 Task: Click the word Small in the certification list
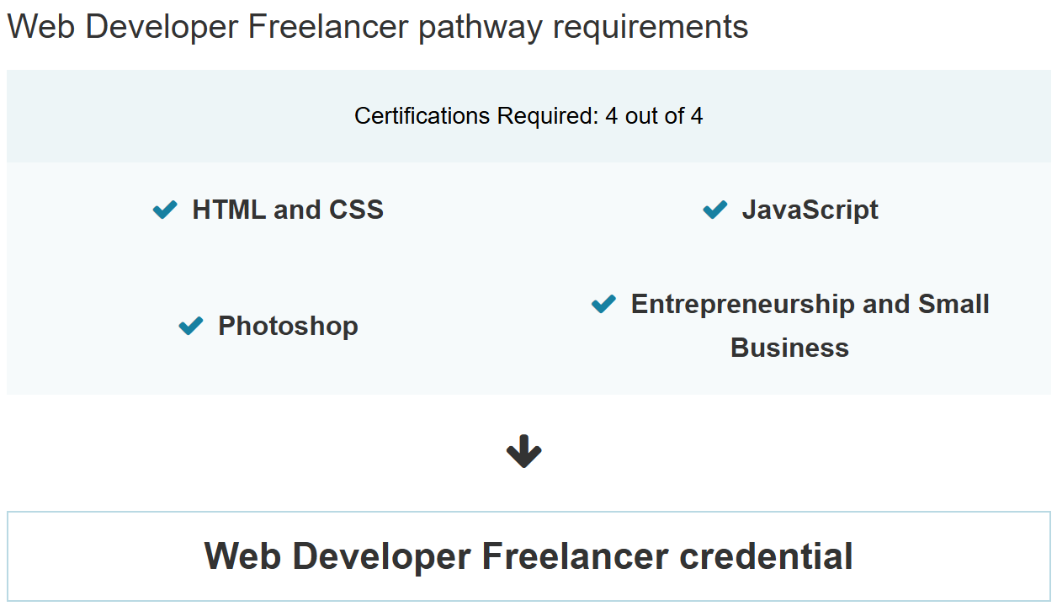(x=953, y=304)
